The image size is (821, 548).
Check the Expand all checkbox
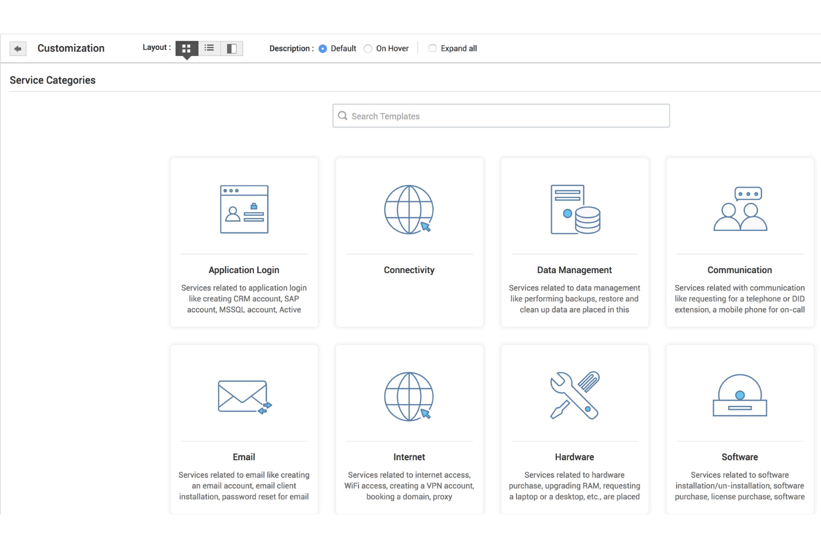pos(432,48)
